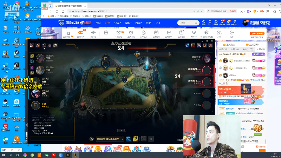The width and height of the screenshot is (281, 158).
Task: Open the ward skin selector icon
Action: tap(144, 139)
